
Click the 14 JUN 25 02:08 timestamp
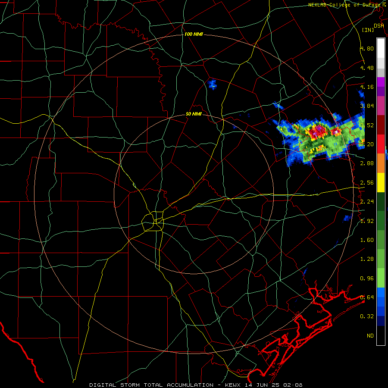point(274,385)
